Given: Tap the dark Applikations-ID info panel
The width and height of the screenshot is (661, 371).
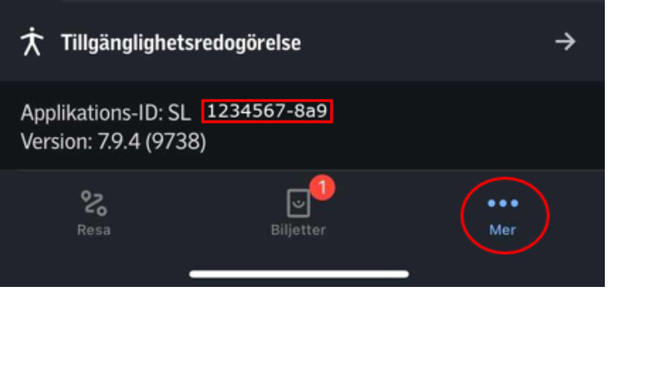Looking at the screenshot, I should [302, 125].
